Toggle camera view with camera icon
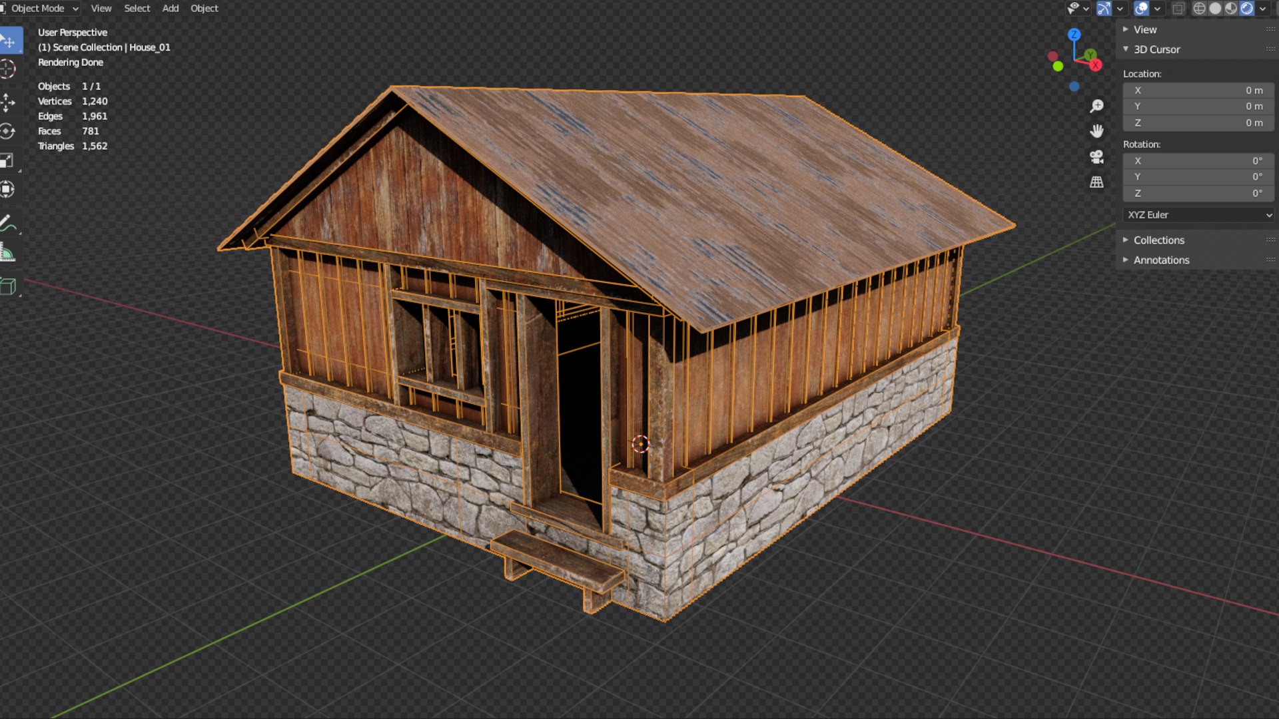 1096,156
